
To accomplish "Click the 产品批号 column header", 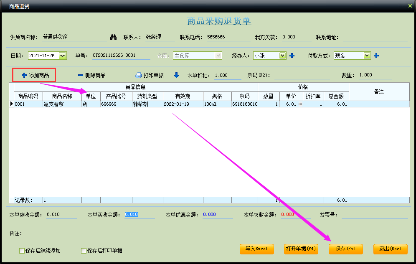I will pyautogui.click(x=116, y=96).
